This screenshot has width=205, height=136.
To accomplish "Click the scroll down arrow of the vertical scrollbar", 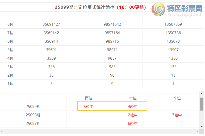I will click(x=202, y=127).
